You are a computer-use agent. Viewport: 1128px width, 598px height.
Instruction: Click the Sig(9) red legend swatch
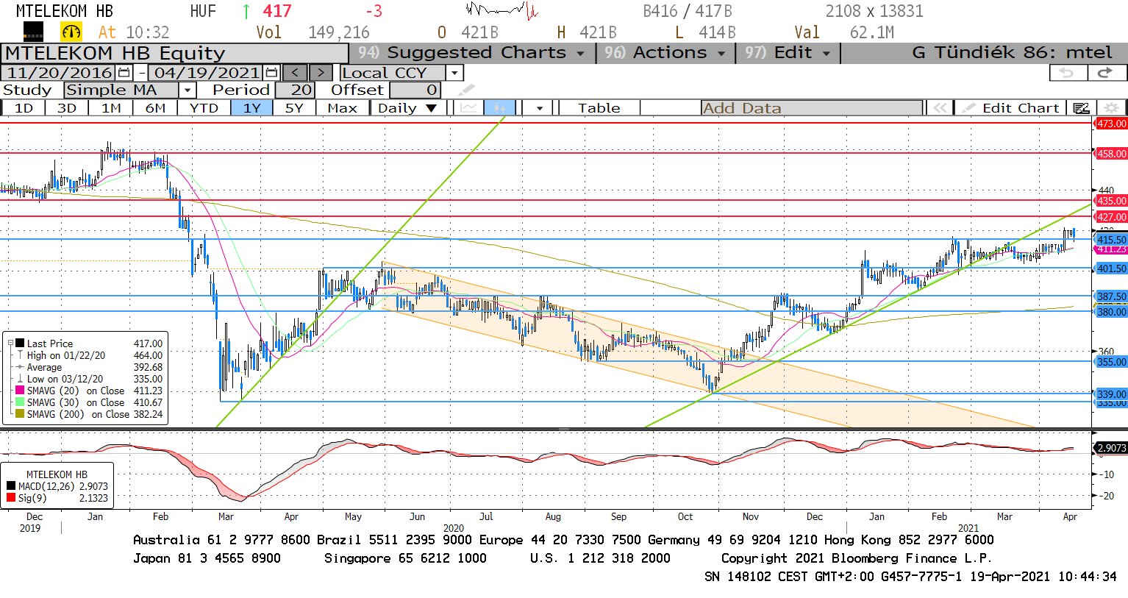click(11, 498)
